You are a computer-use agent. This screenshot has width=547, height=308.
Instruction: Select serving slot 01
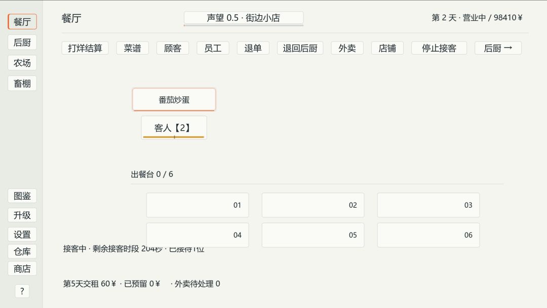point(198,205)
